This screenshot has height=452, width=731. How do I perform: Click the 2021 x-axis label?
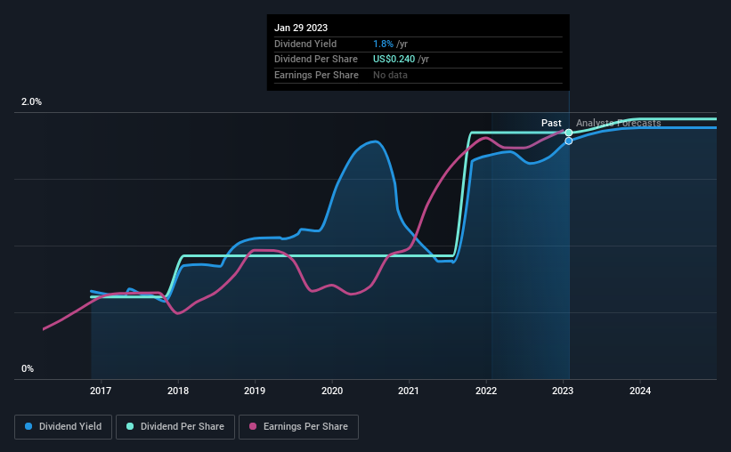tap(409, 391)
